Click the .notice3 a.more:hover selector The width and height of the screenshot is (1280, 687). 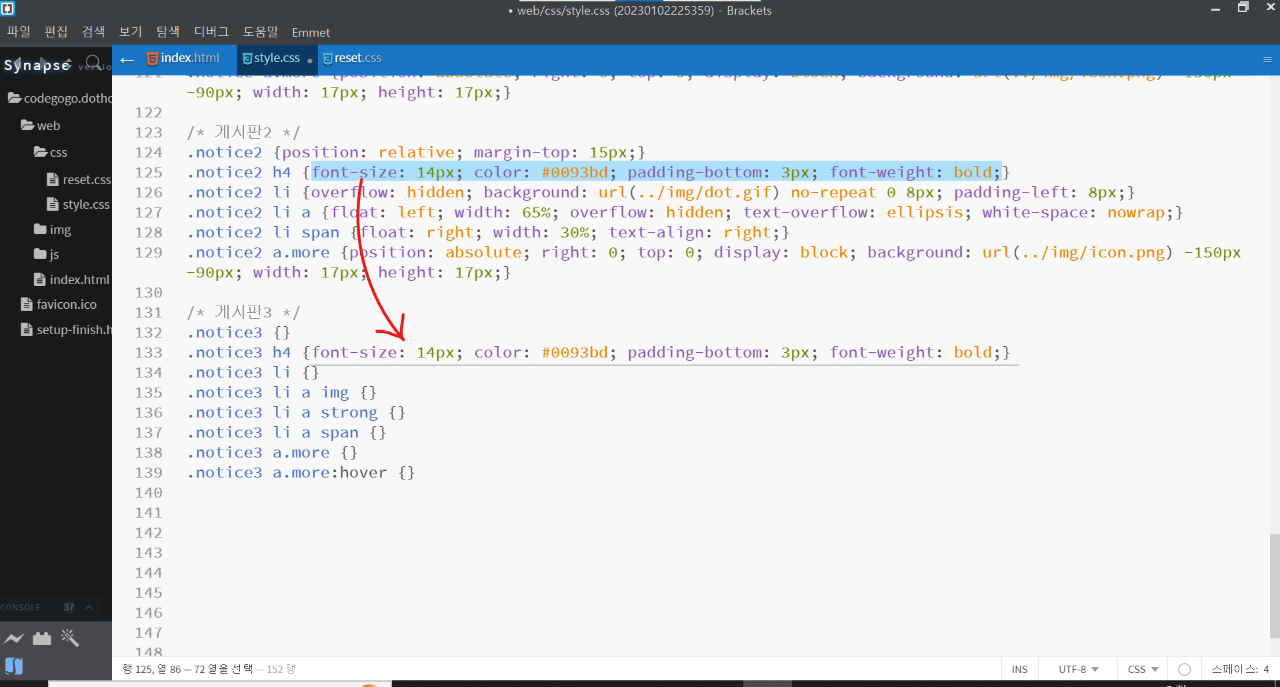coord(287,472)
